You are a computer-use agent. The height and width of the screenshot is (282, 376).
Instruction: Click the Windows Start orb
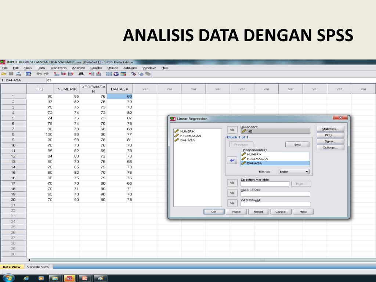pos(9,278)
